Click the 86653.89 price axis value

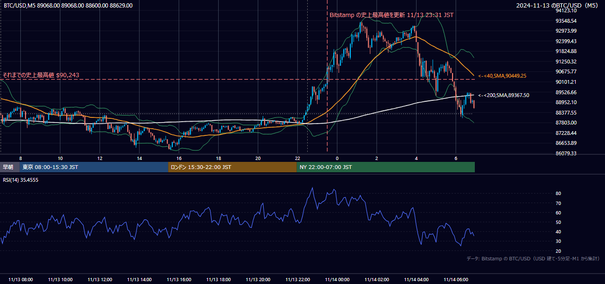(566, 143)
